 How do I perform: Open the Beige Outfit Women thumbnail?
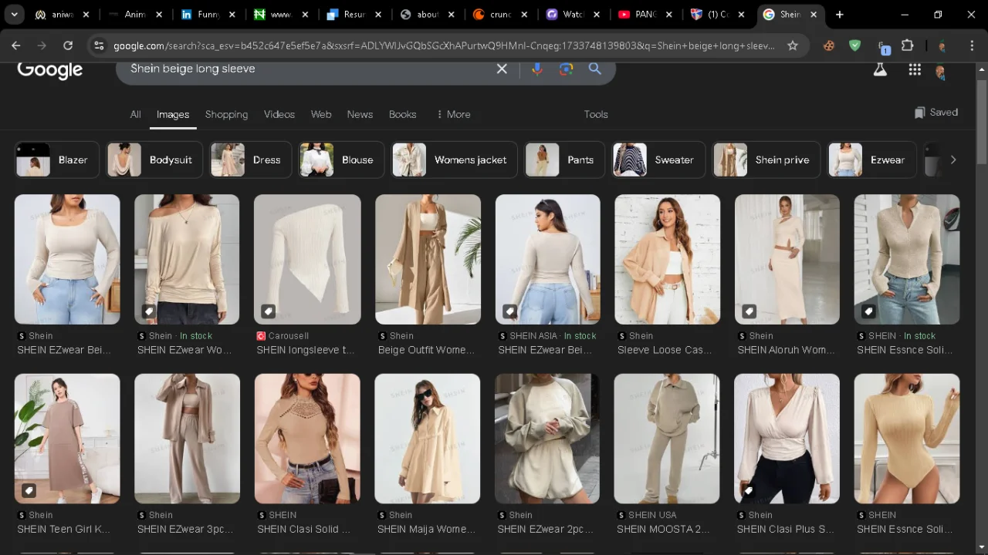pyautogui.click(x=428, y=259)
